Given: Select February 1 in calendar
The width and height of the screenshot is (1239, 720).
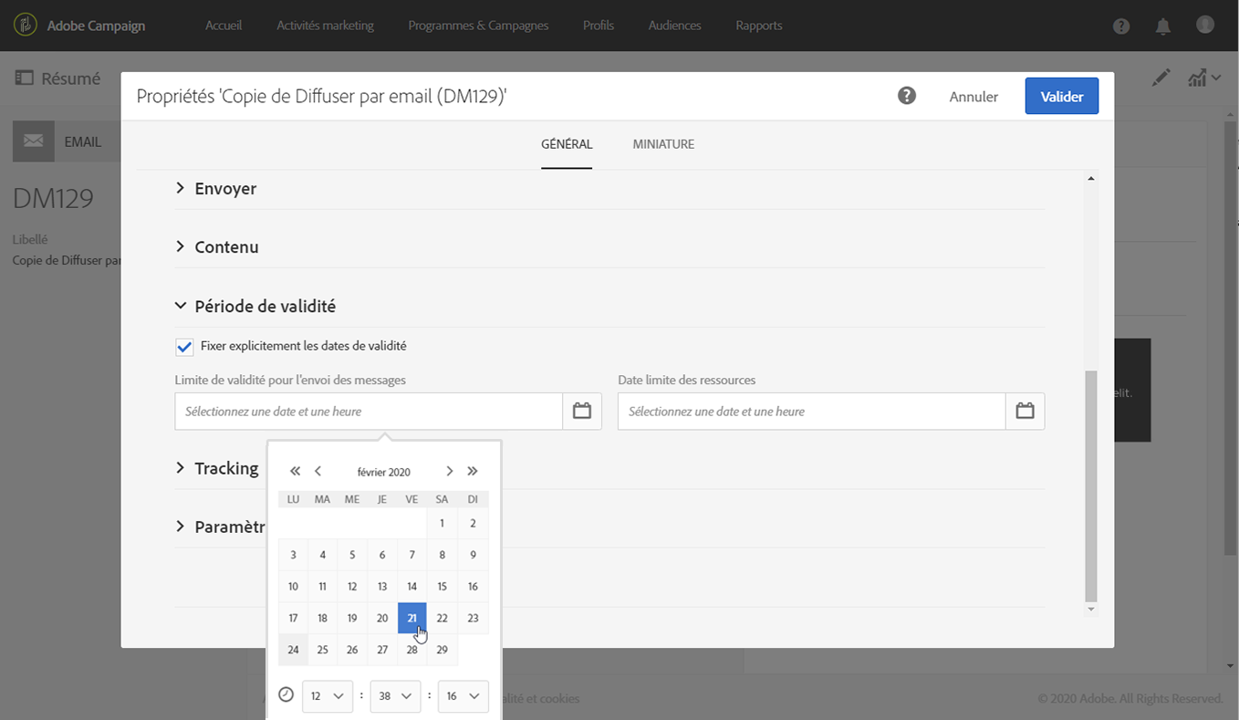Looking at the screenshot, I should 442,524.
